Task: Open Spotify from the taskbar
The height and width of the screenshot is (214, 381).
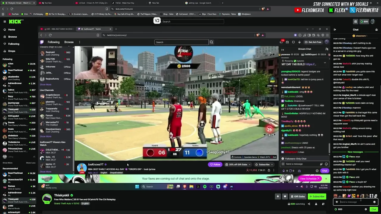Action: pyautogui.click(x=205, y=187)
